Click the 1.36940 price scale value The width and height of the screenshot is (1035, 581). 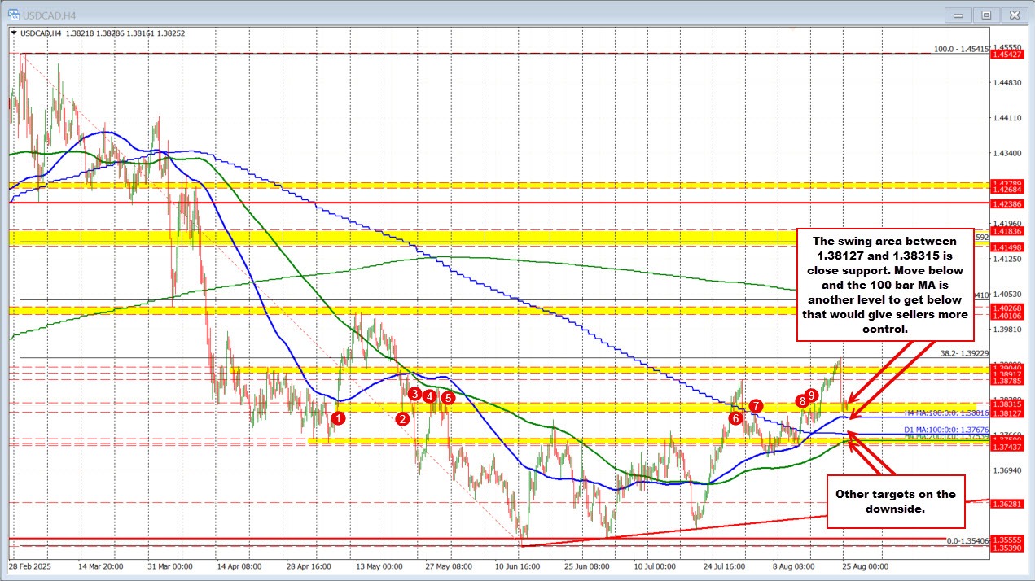tap(1007, 470)
